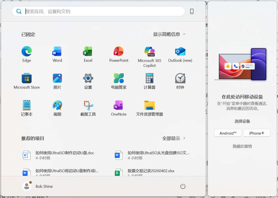Click 隐藏此窗格 to hide panel
278x198 pixels.
[x=242, y=146]
